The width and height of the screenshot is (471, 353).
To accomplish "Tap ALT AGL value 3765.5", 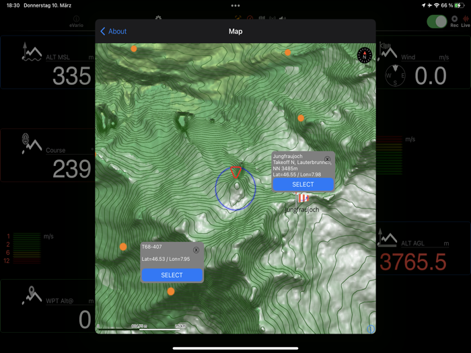I will (413, 262).
